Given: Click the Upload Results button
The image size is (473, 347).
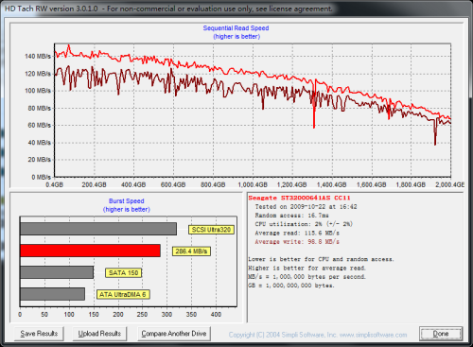Looking at the screenshot, I should pyautogui.click(x=99, y=334).
